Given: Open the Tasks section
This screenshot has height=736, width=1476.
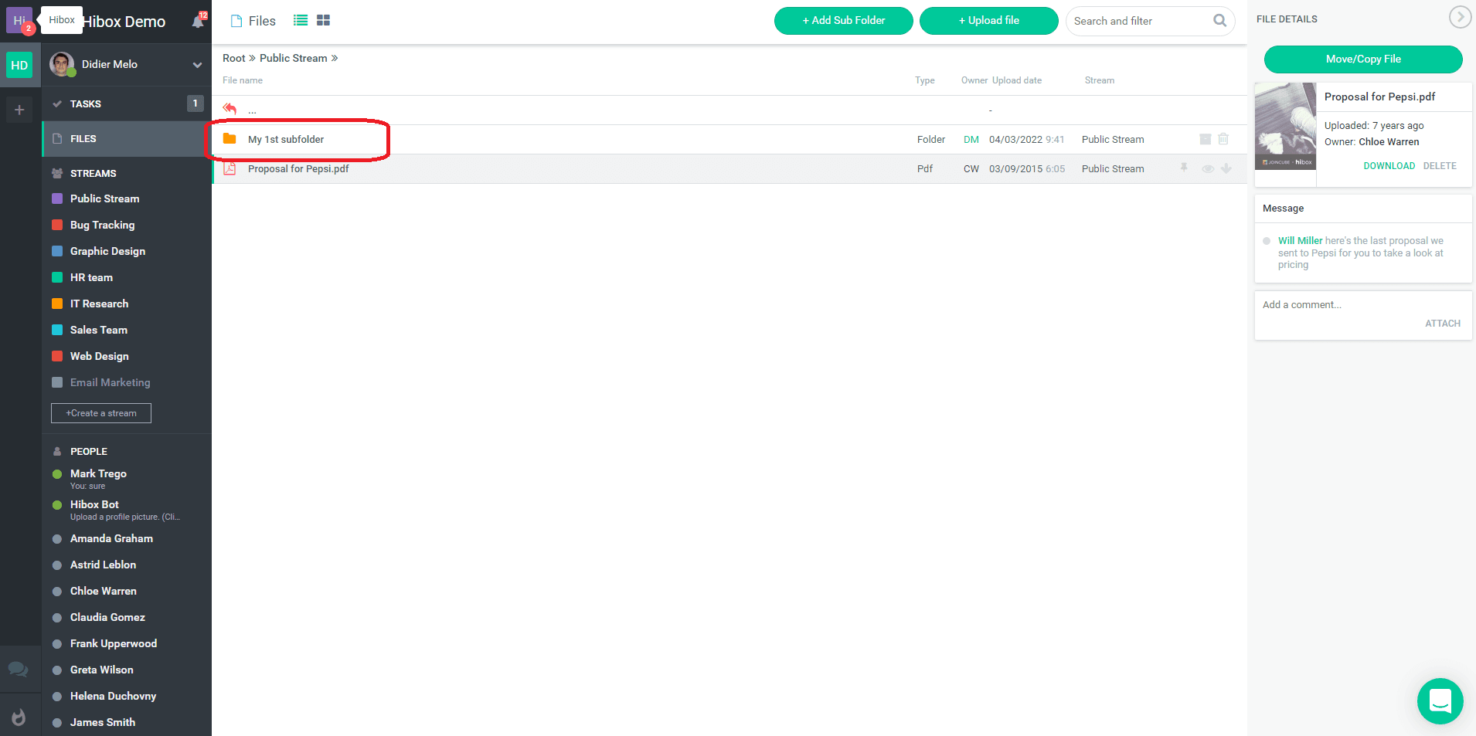Looking at the screenshot, I should pos(86,104).
